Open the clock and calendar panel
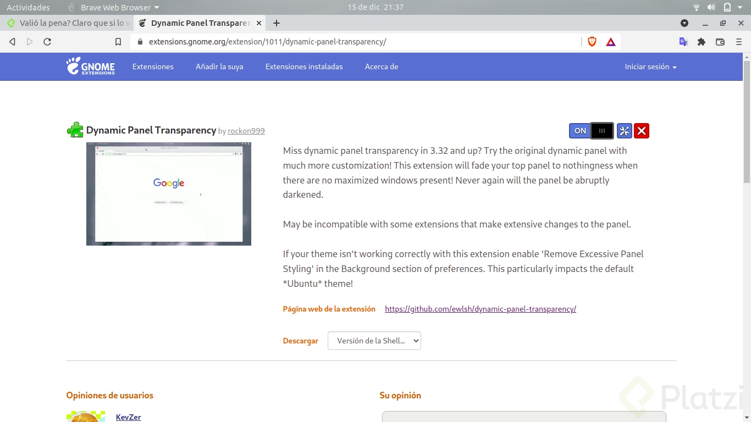 tap(375, 7)
